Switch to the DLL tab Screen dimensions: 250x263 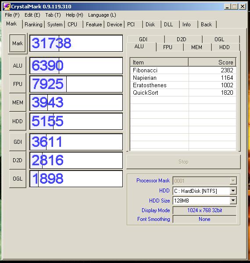[171, 25]
